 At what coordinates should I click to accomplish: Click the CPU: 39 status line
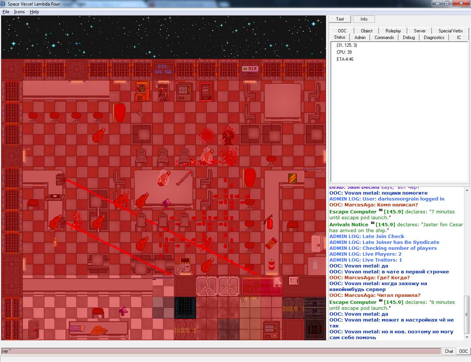[344, 52]
